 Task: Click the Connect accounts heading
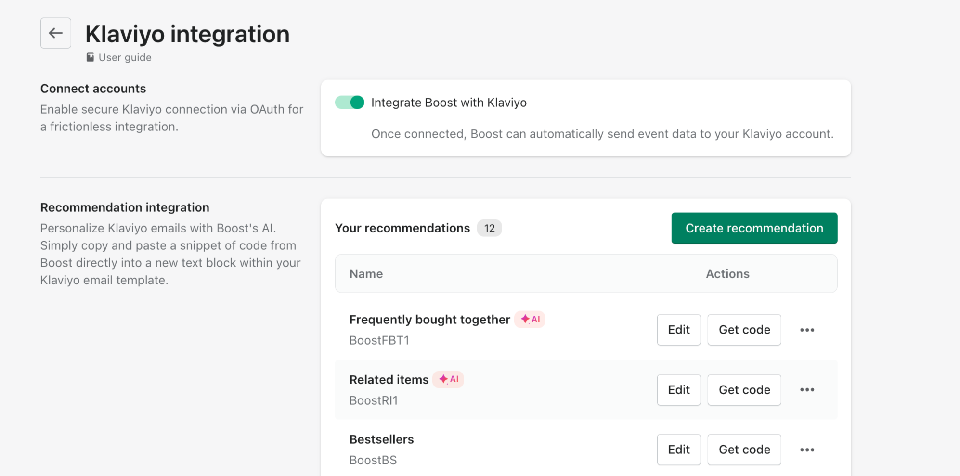[93, 89]
